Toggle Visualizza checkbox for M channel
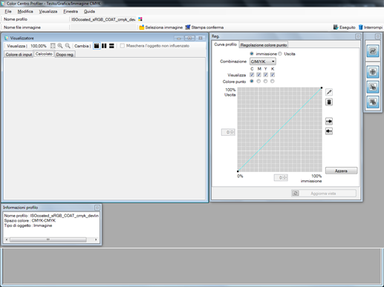 pyautogui.click(x=258, y=75)
